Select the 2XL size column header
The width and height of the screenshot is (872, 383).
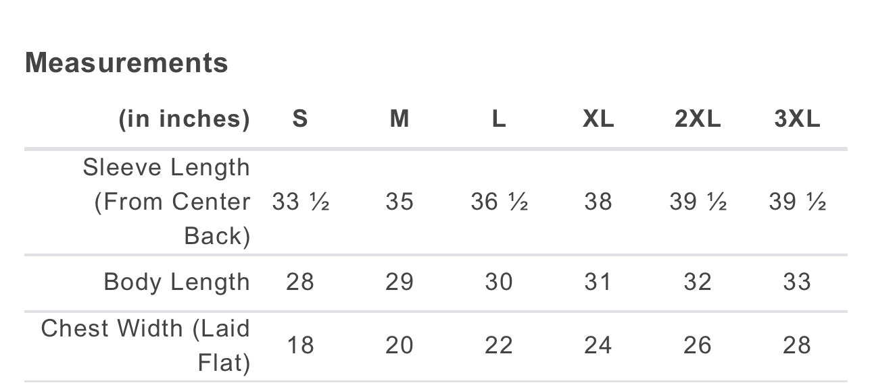(698, 119)
